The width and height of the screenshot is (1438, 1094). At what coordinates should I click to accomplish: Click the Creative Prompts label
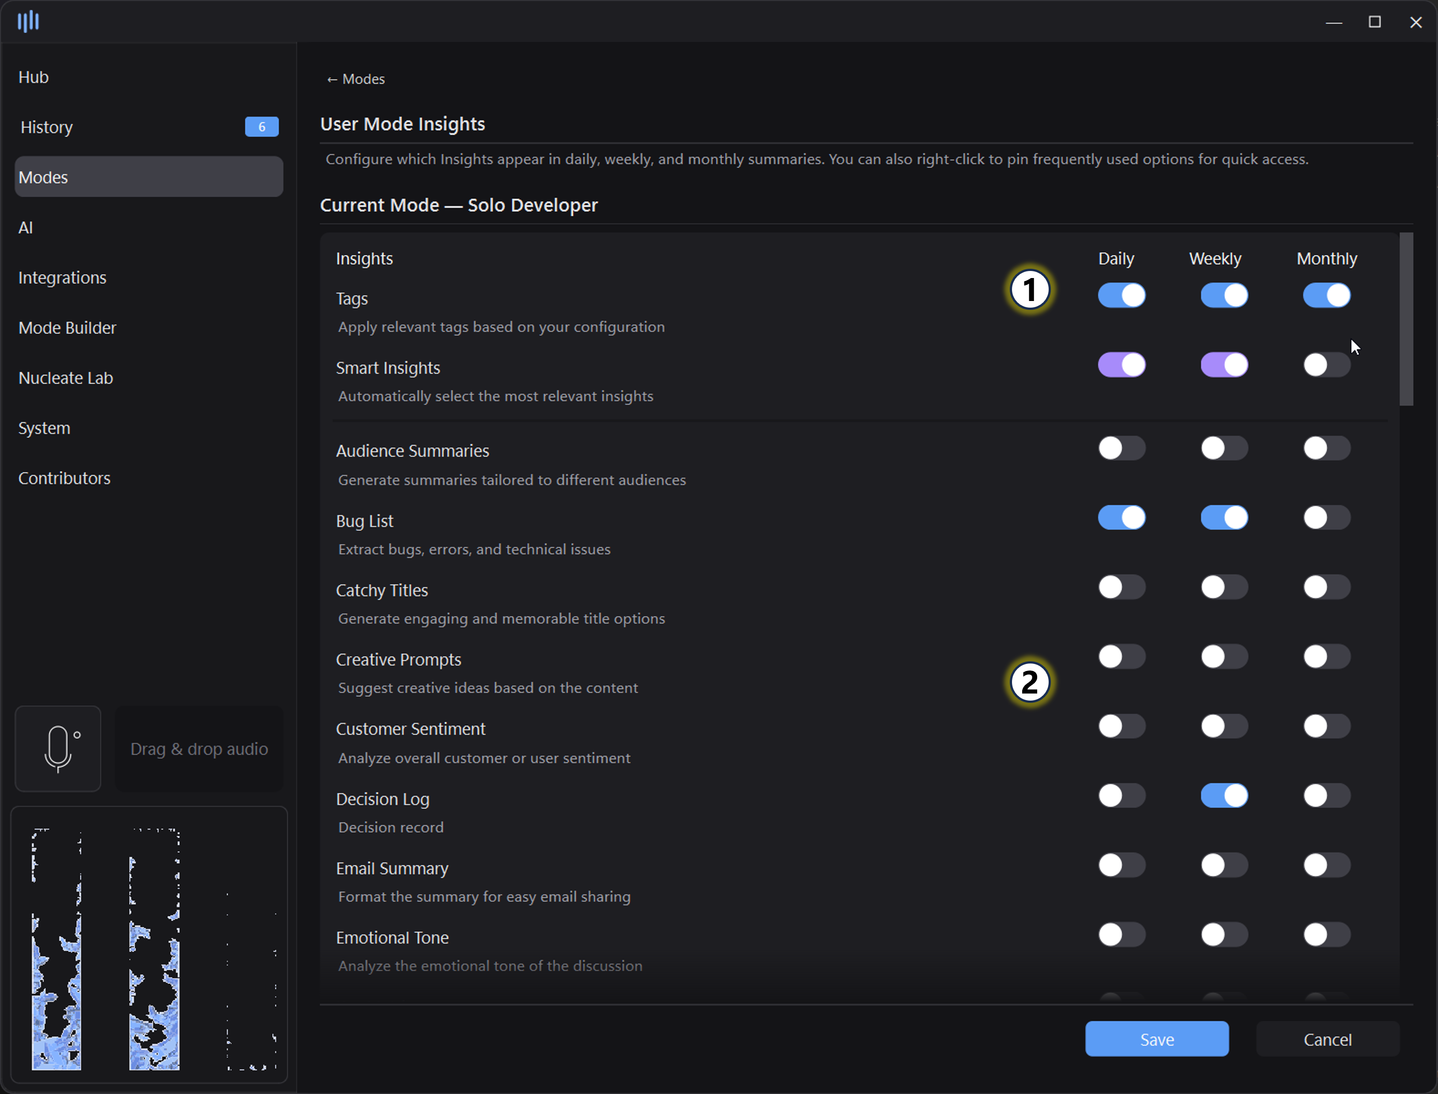click(399, 659)
